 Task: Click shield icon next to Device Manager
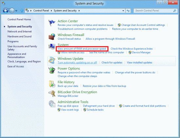click(130, 52)
